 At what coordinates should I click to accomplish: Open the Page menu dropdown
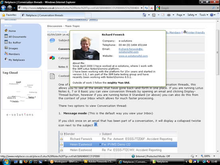click(x=181, y=15)
